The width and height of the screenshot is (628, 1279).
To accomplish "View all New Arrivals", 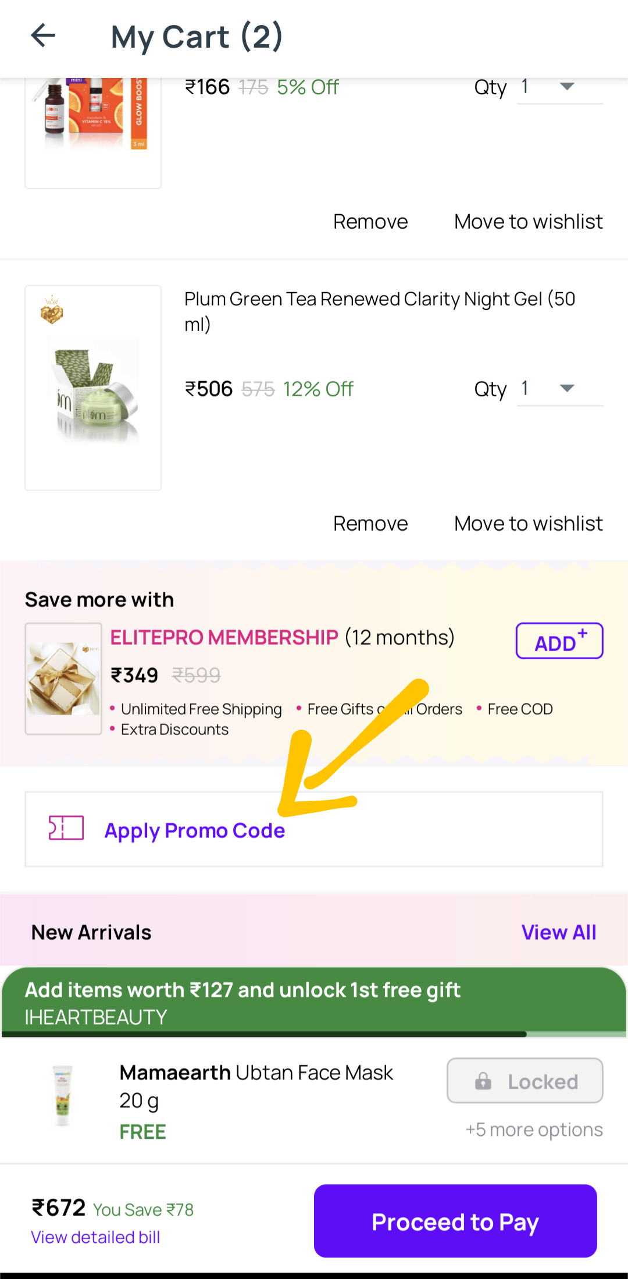I will point(558,932).
